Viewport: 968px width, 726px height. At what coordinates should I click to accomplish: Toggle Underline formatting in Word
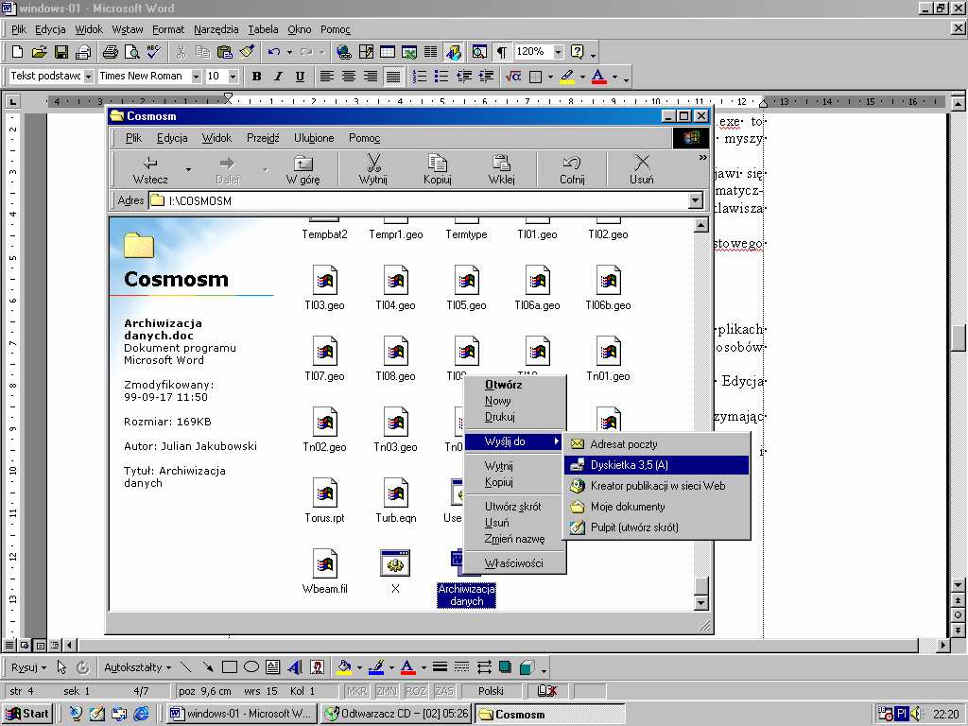[300, 77]
